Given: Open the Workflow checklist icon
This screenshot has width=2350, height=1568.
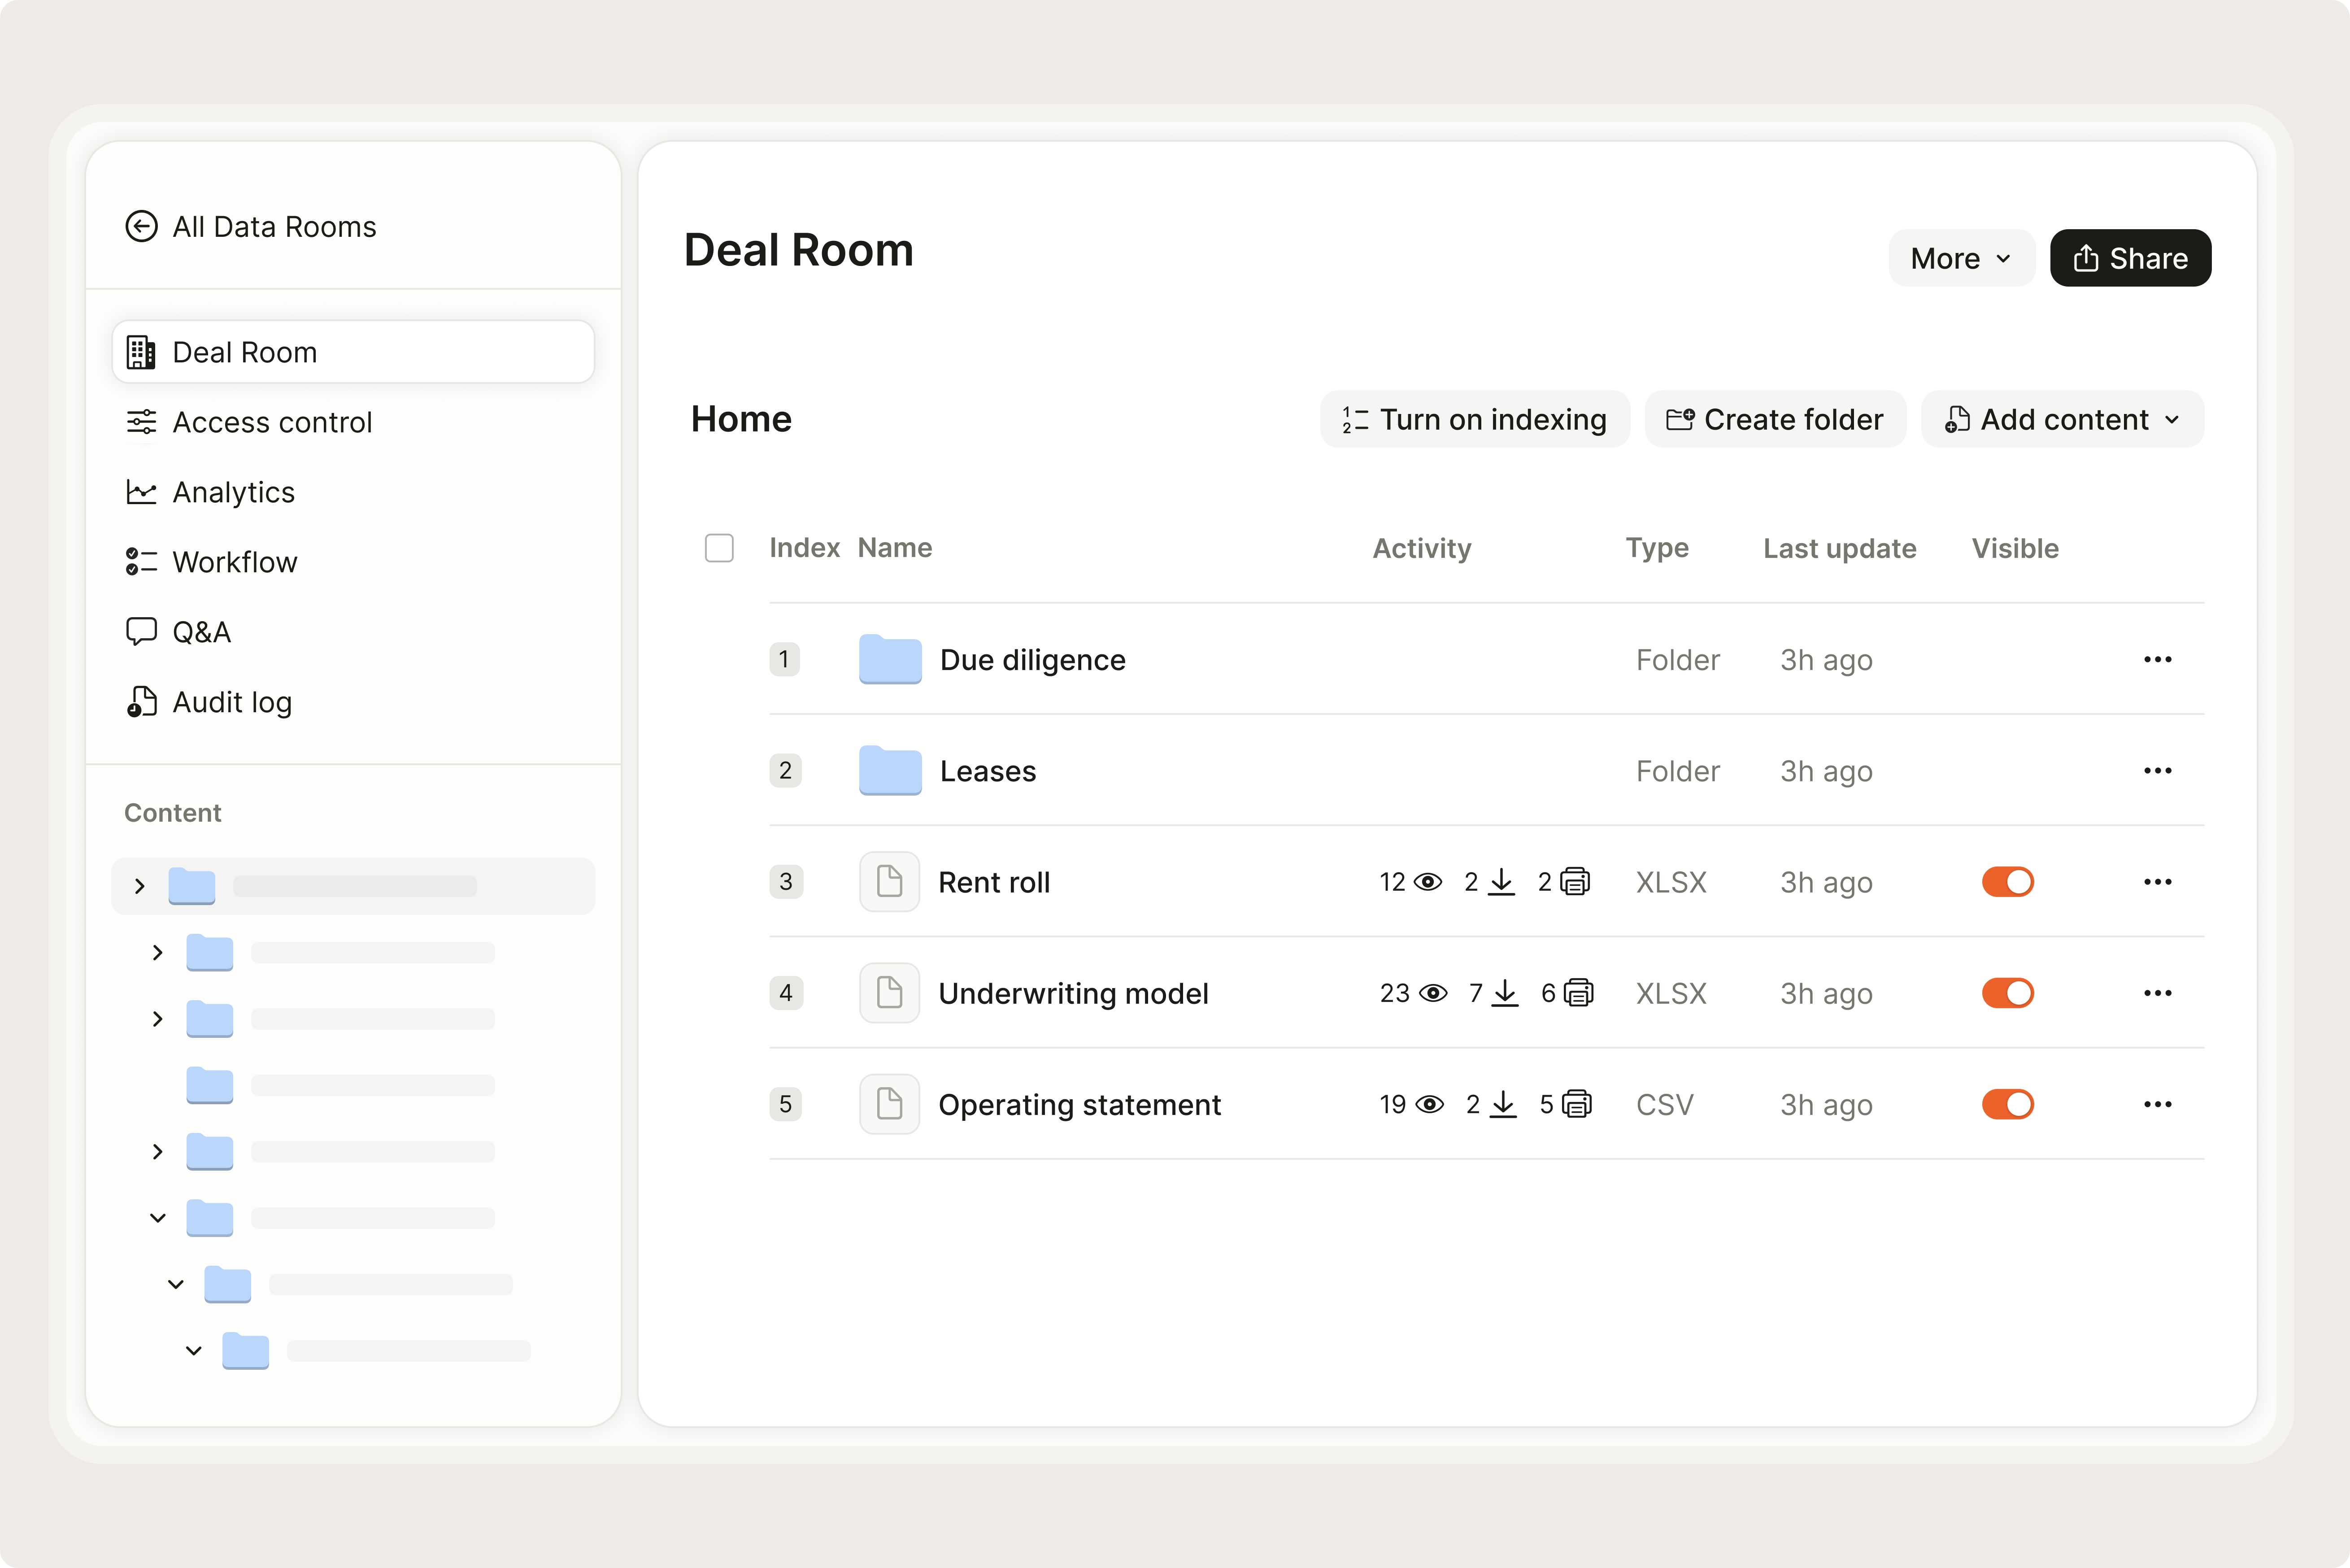Looking at the screenshot, I should (141, 562).
